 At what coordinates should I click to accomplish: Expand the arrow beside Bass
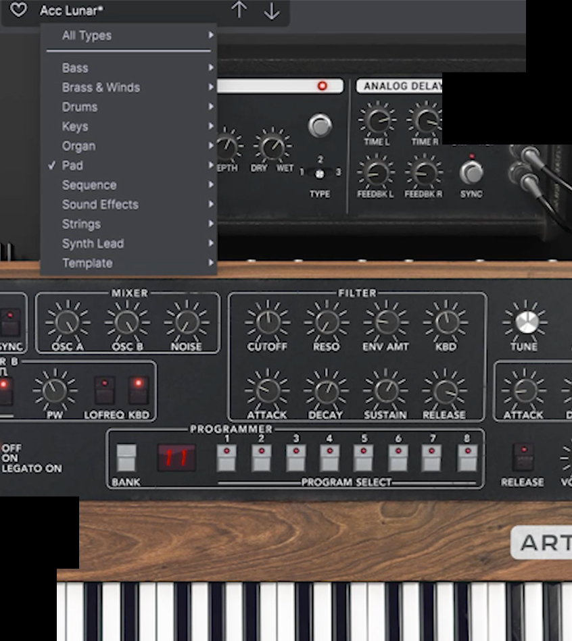point(211,68)
